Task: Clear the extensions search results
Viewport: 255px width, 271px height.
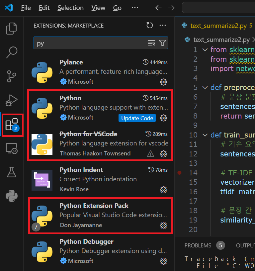Action: (x=151, y=43)
